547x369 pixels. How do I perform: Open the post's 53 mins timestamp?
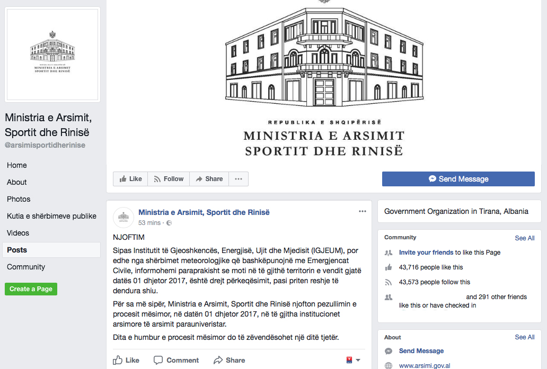coord(149,223)
